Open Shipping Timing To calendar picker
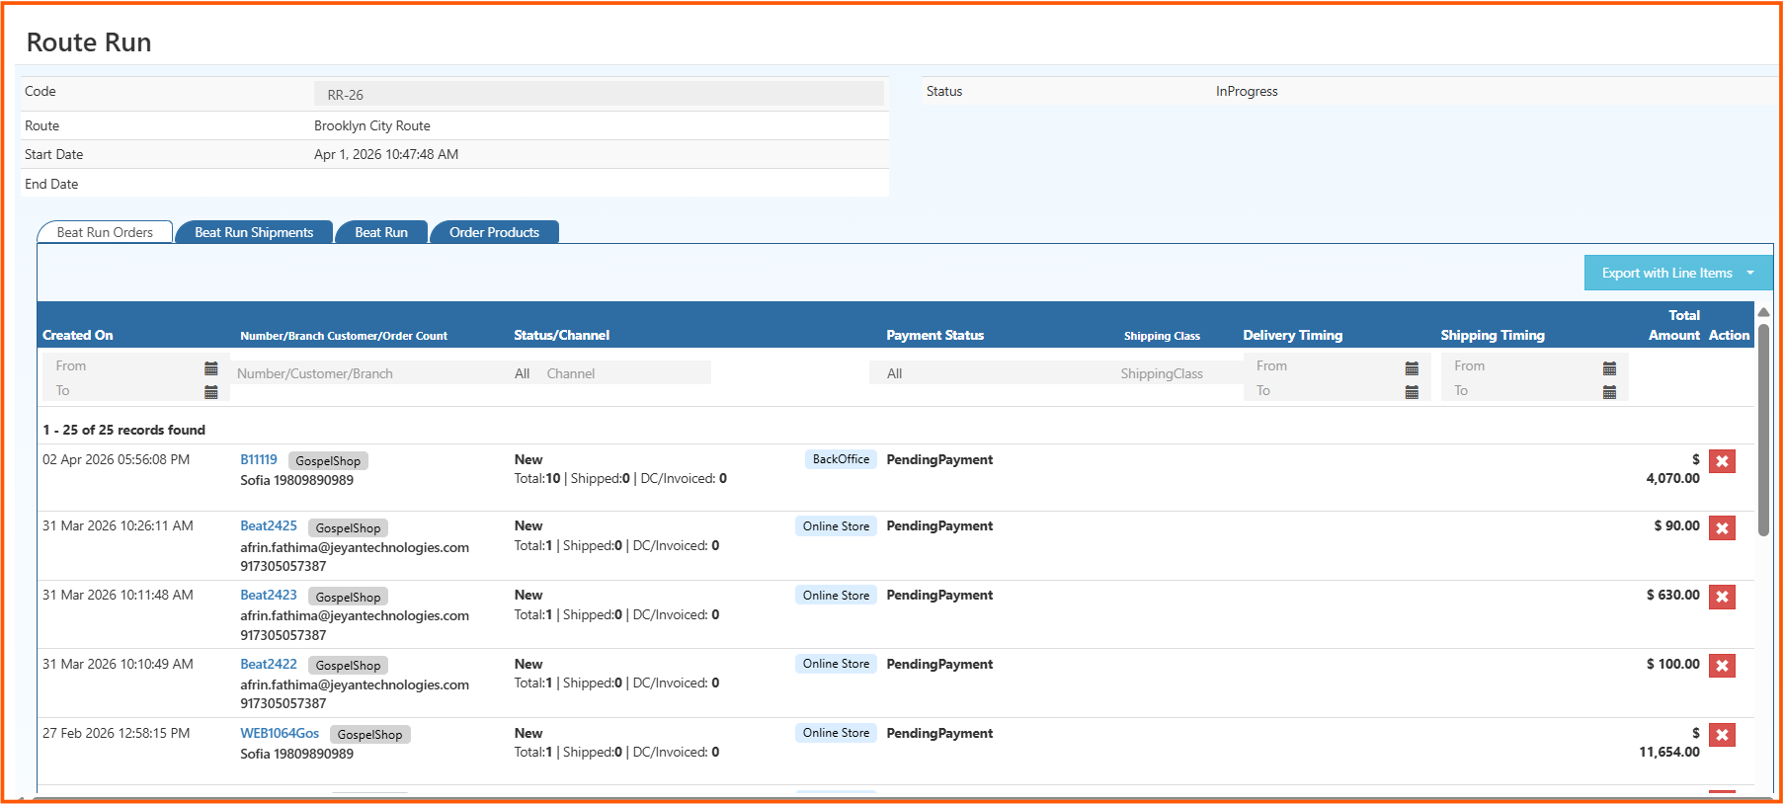This screenshot has width=1784, height=804. click(x=1608, y=392)
